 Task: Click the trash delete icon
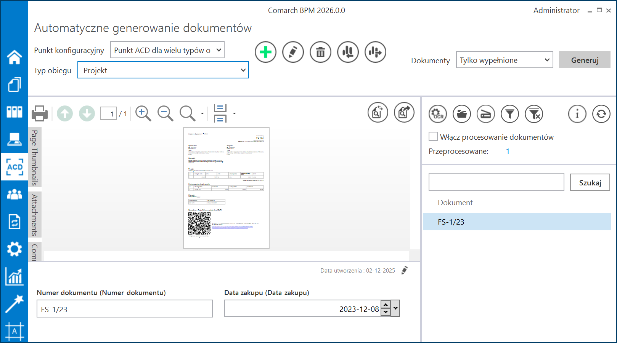[320, 52]
